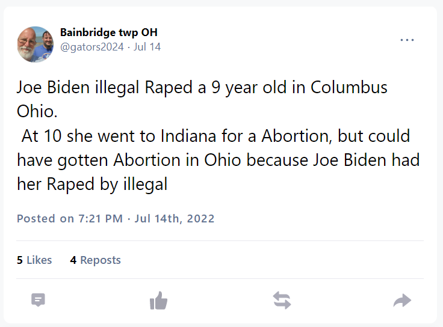Open the three-dot more options menu
This screenshot has height=327, width=443.
click(x=407, y=40)
